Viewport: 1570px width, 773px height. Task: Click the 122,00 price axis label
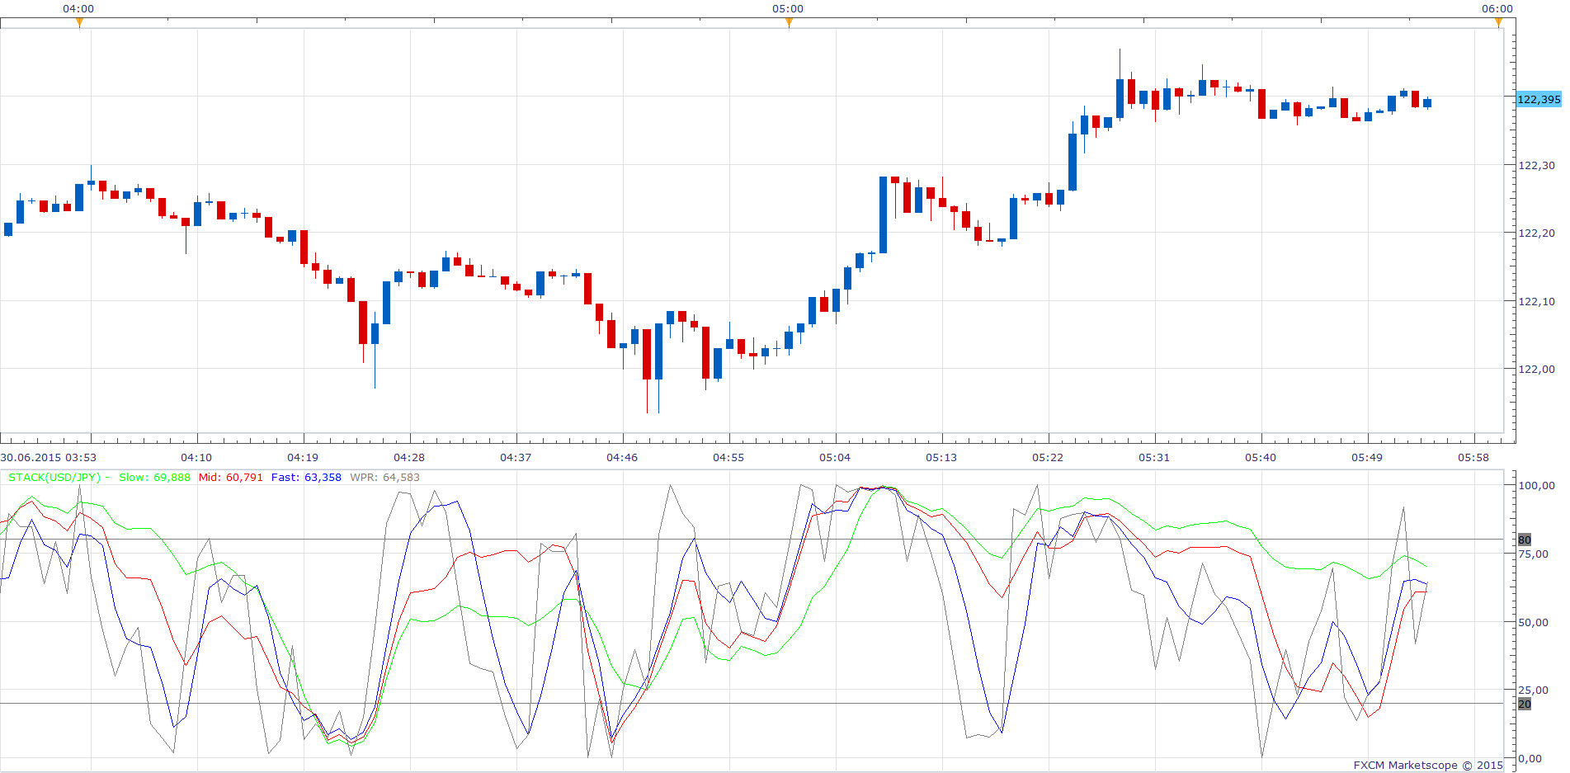(1536, 369)
